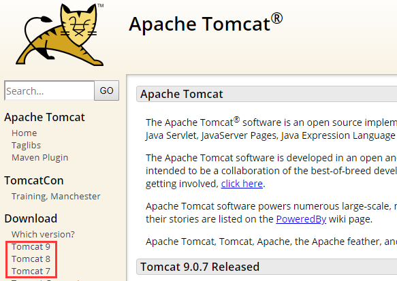Image resolution: width=397 pixels, height=281 pixels.
Task: Open the Training, Manchester link
Action: coord(56,196)
